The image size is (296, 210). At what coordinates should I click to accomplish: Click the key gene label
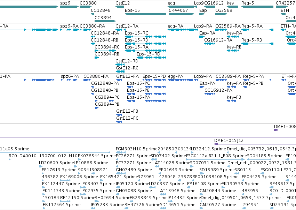tap(230, 3)
